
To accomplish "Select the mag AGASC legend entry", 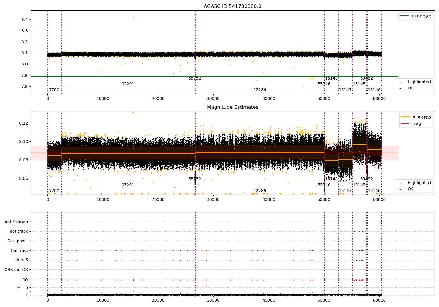I will coord(415,16).
